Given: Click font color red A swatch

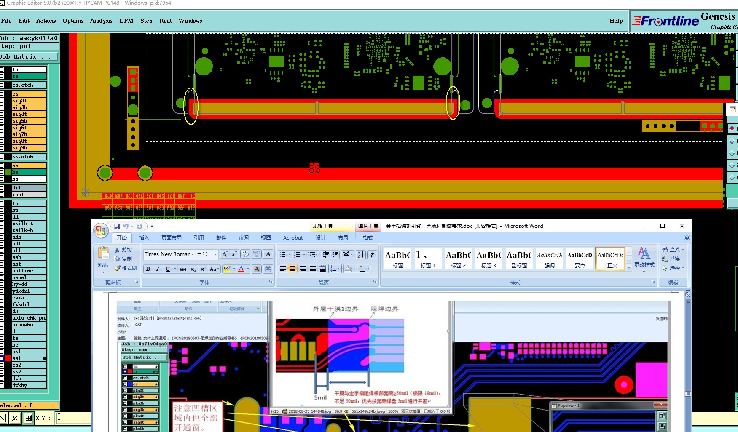Looking at the screenshot, I should click(x=241, y=269).
